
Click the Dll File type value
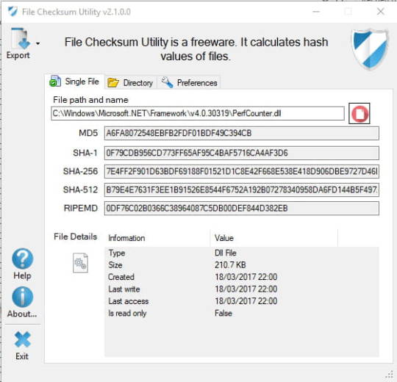click(x=226, y=253)
